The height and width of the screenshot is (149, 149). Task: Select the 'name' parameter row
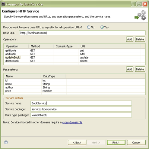tap(74, 84)
